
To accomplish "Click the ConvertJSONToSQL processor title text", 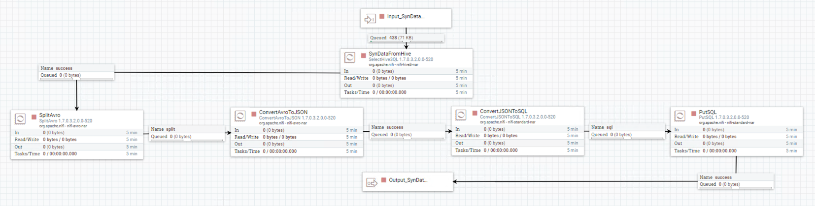I will click(x=504, y=111).
